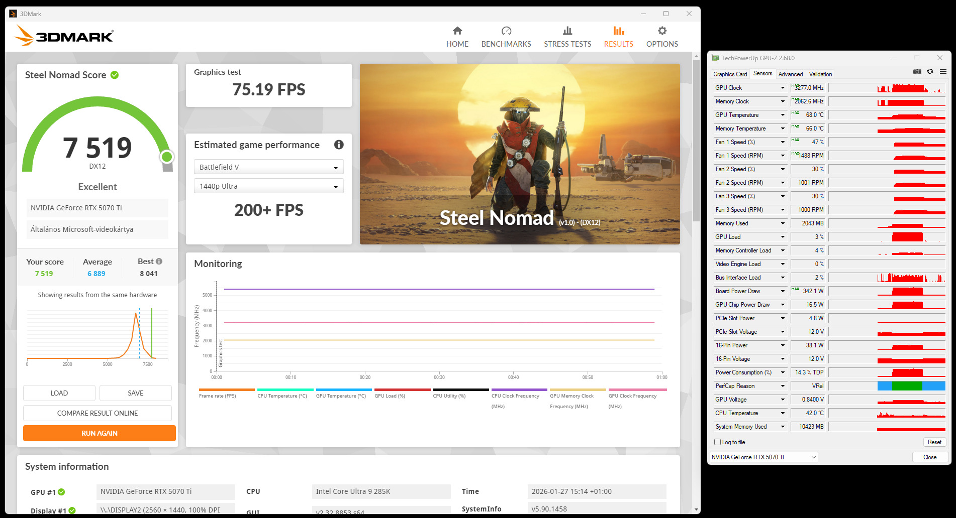Click GPU-Z refresh icon
The width and height of the screenshot is (956, 518).
tap(930, 72)
